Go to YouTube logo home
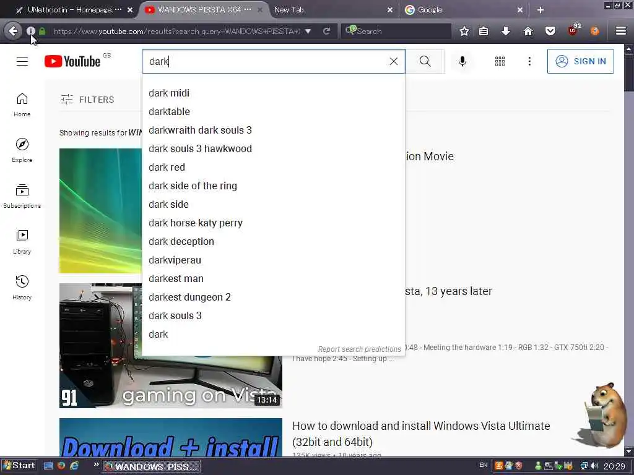Screen dimensions: 634x475 pos(72,61)
